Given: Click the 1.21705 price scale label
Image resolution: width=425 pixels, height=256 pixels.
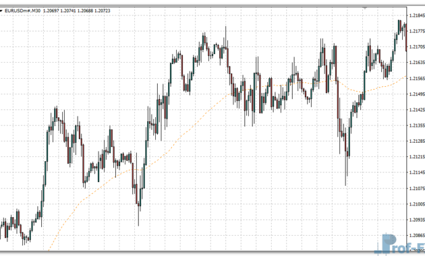Looking at the screenshot, I should click(x=417, y=46).
